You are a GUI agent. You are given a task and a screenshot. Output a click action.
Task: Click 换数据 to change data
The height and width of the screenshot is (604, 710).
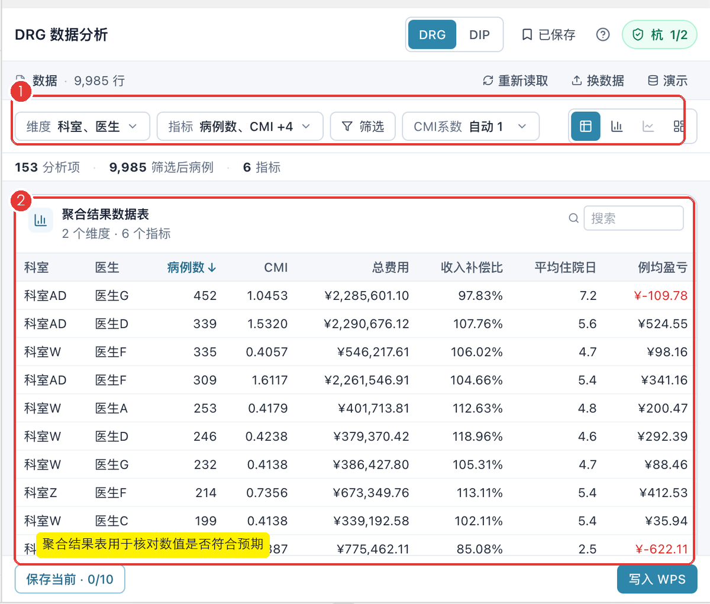point(598,80)
